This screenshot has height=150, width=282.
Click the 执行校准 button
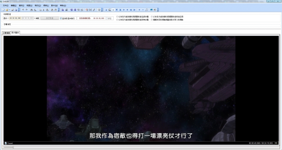pyautogui.click(x=49, y=18)
